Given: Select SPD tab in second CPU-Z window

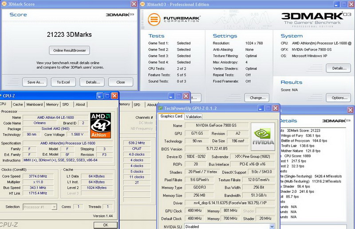Looking at the screenshot, I should [x=137, y=105].
